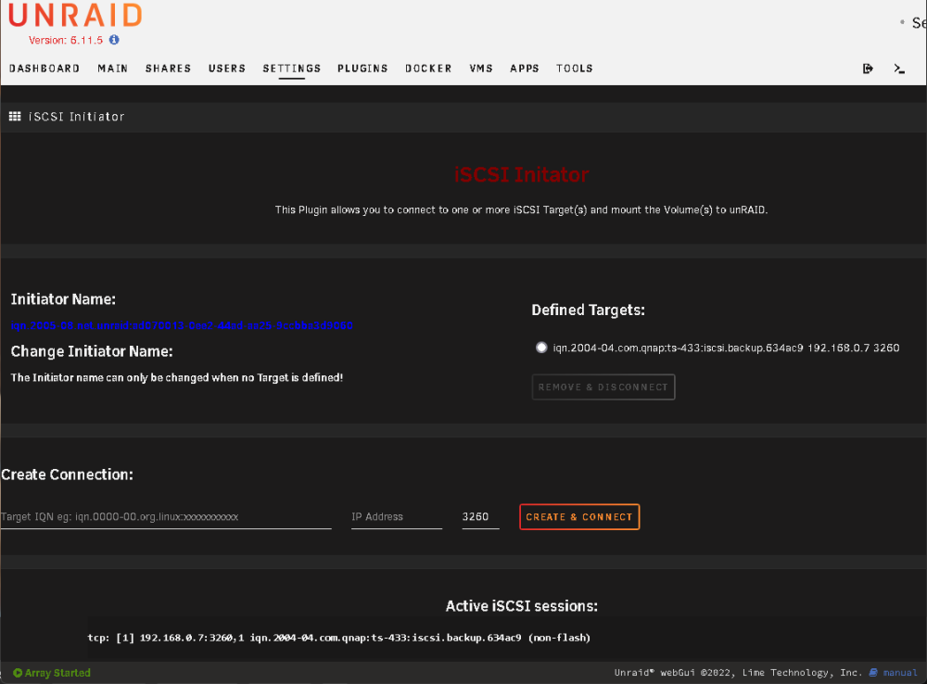
Task: Go to the Plugins tab
Action: [x=363, y=69]
